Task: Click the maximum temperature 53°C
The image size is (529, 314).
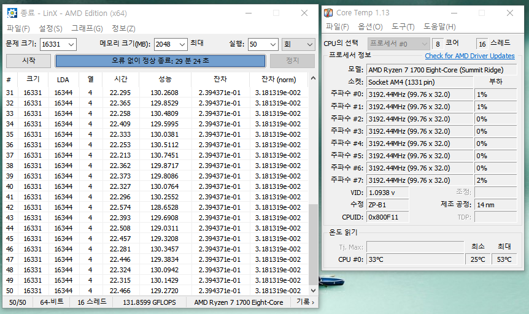Action: 504,259
